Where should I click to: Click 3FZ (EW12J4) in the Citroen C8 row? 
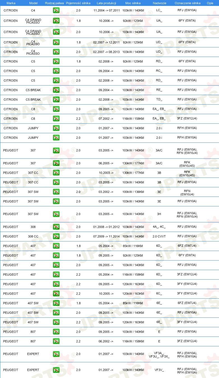point(187,119)
